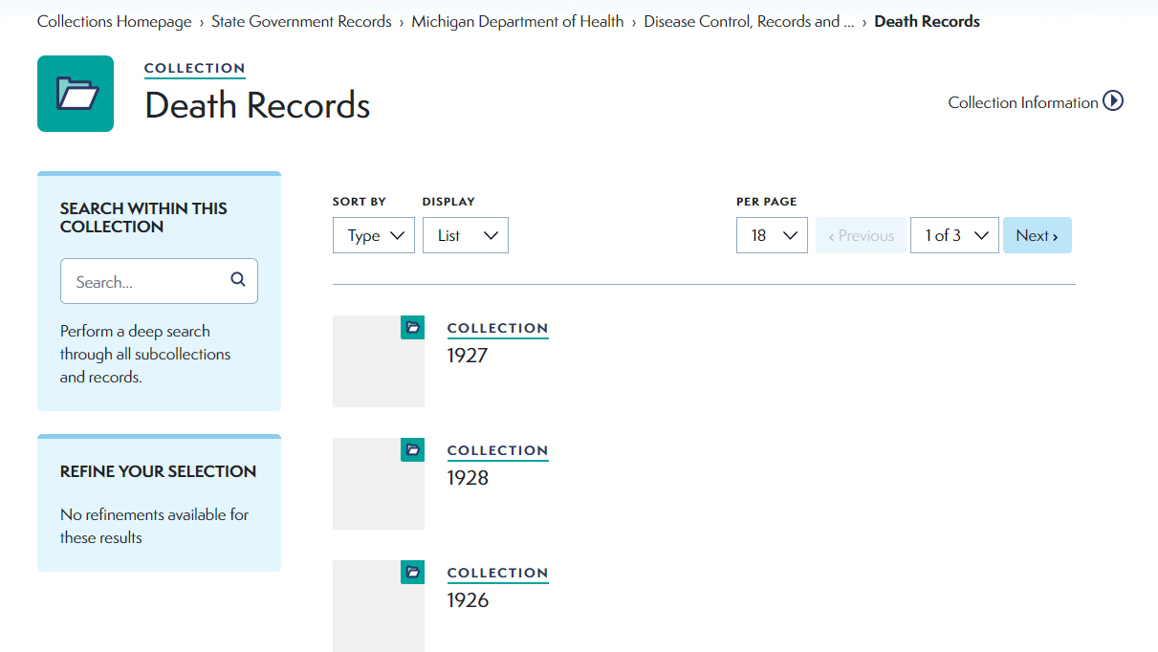Click the left-arrow icon in the Previous button
This screenshot has height=652, width=1158.
pos(830,234)
